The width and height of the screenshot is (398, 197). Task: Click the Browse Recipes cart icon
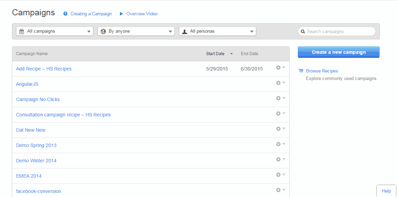301,71
